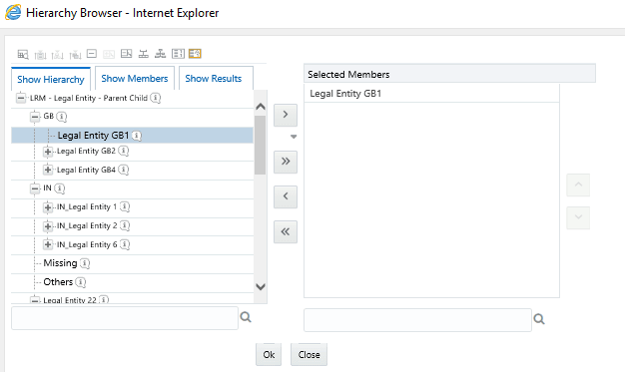Click the hierarchy tree scrollbar thumb
Screen dimensions: 625x372
pyautogui.click(x=260, y=145)
